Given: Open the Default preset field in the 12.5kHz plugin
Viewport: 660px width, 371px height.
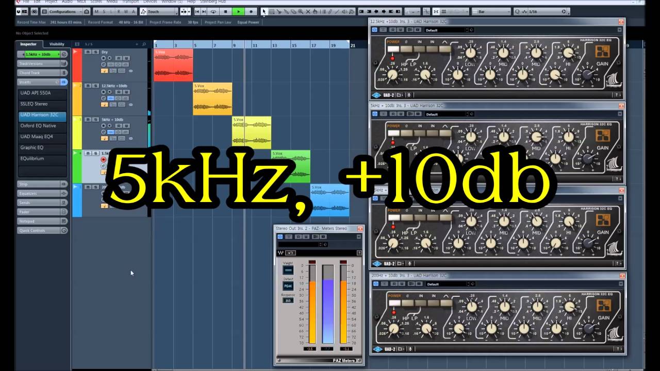Looking at the screenshot, I should click(x=445, y=30).
